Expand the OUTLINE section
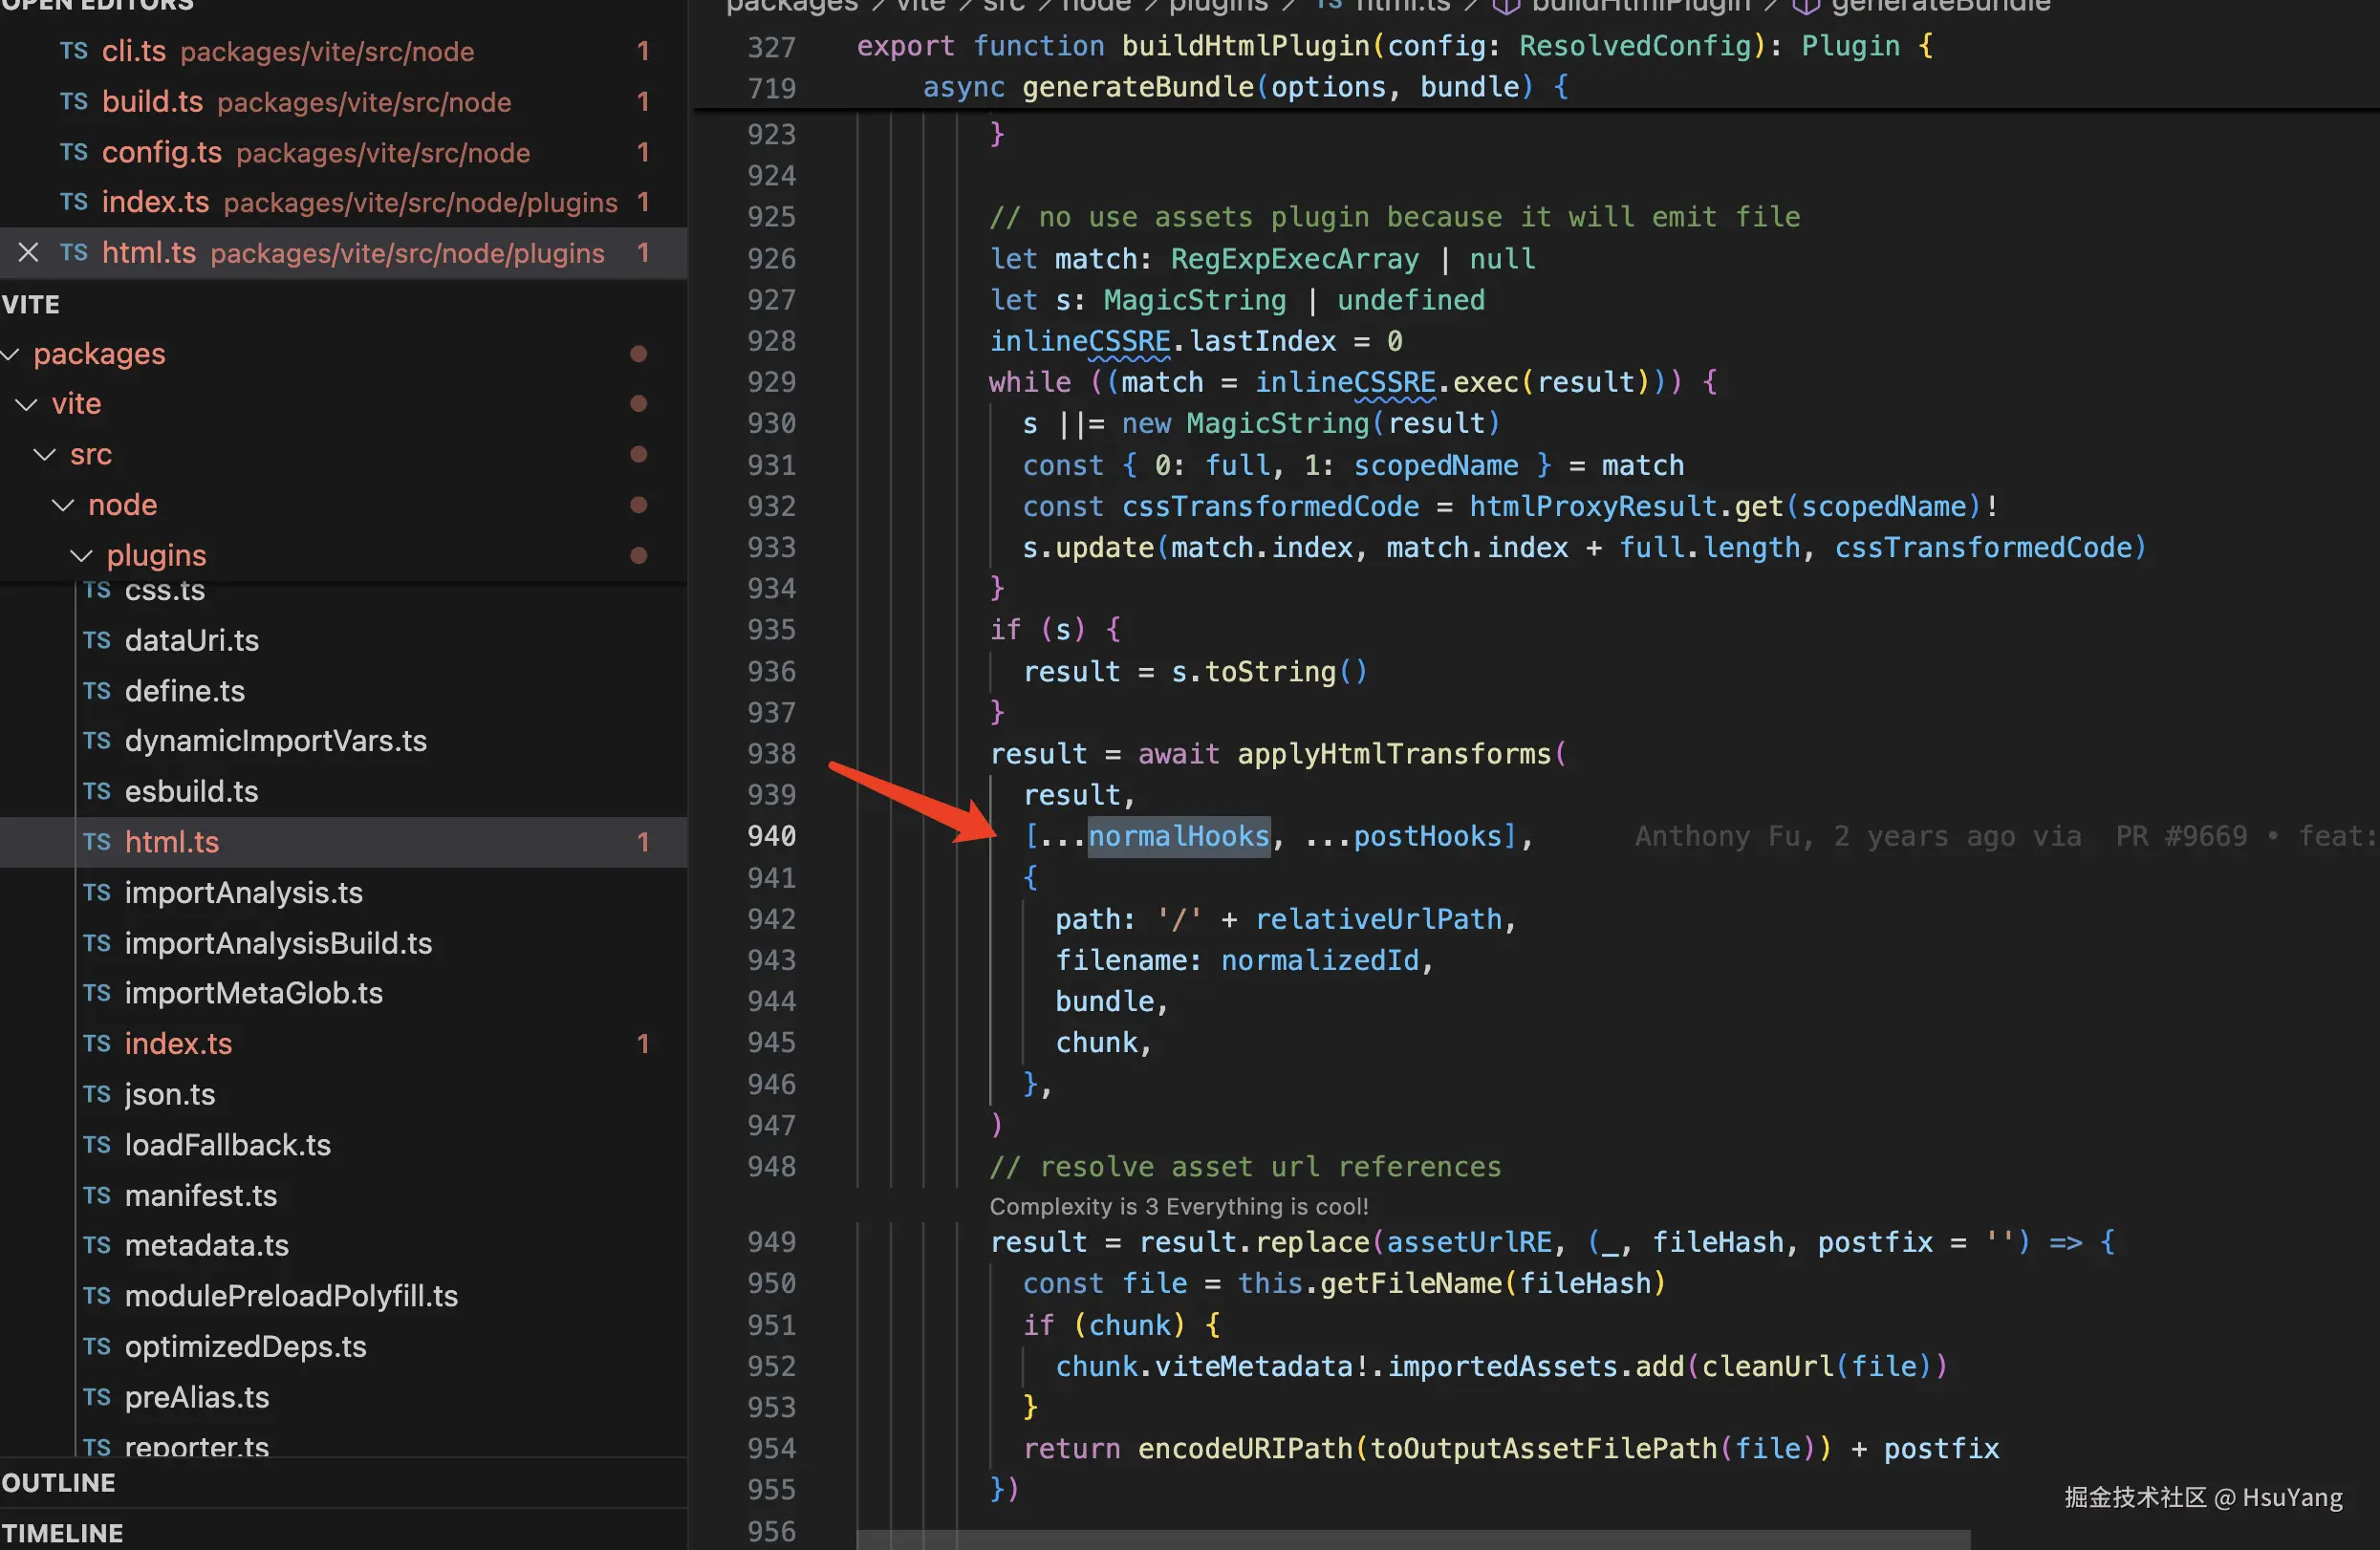The width and height of the screenshot is (2380, 1550). (x=58, y=1483)
